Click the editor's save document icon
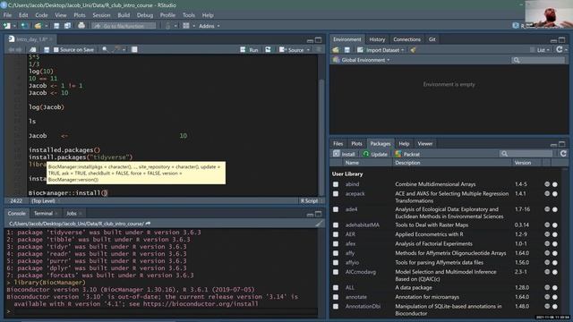The height and width of the screenshot is (322, 573). [x=47, y=49]
